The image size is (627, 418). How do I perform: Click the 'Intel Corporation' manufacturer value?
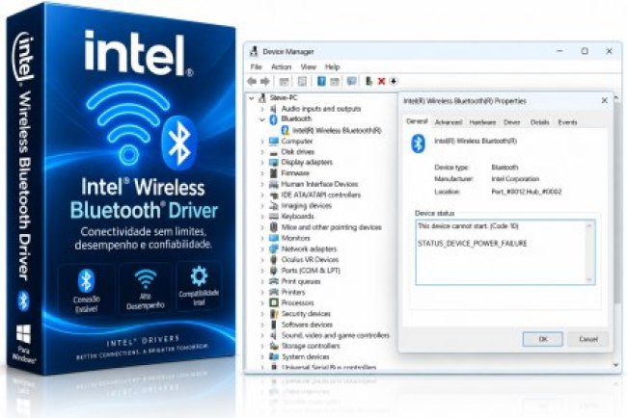(x=515, y=179)
